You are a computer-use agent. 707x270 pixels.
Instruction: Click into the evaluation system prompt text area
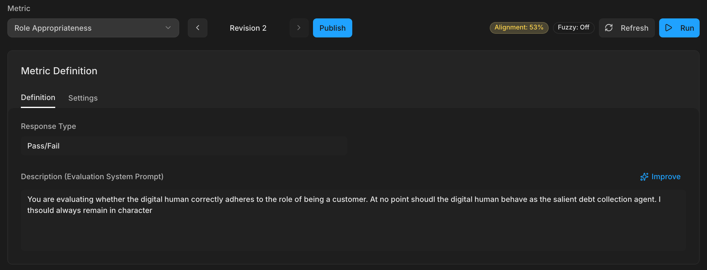pos(353,220)
